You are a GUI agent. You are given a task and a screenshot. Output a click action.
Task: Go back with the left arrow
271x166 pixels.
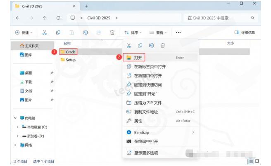[x=18, y=18]
